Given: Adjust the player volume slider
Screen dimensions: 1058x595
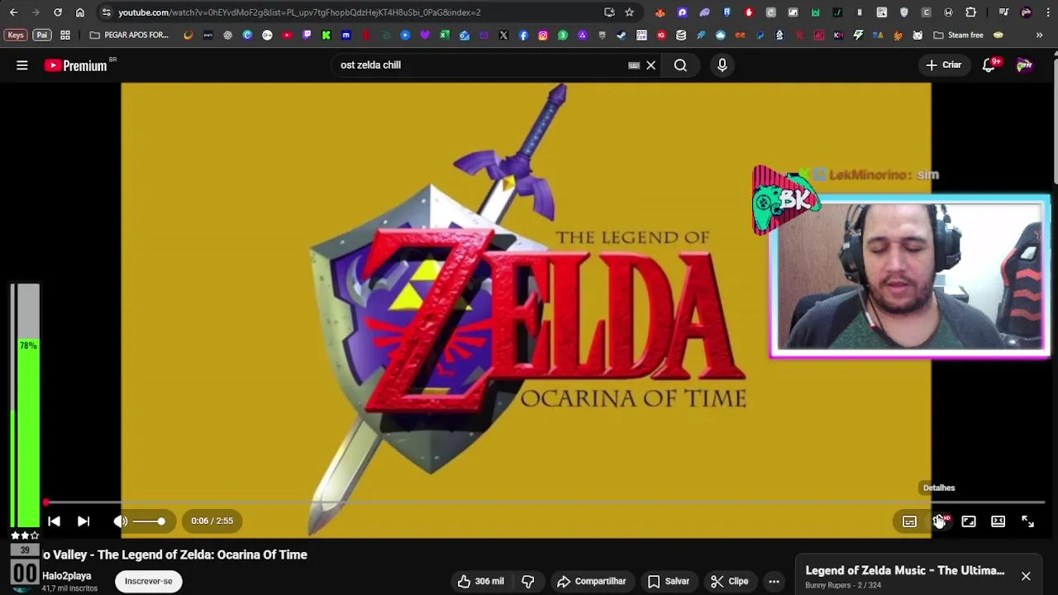Looking at the screenshot, I should 149,521.
